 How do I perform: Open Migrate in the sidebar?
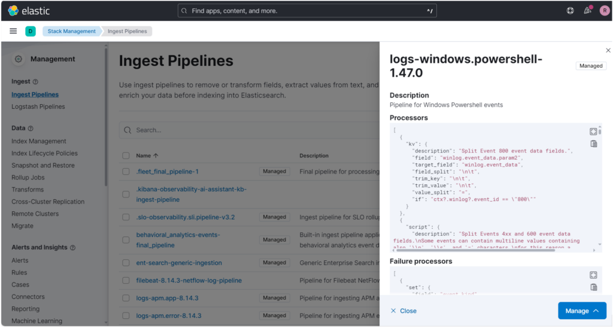[22, 226]
